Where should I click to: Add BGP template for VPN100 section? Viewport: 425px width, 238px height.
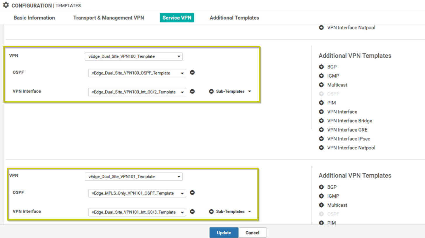pos(321,67)
